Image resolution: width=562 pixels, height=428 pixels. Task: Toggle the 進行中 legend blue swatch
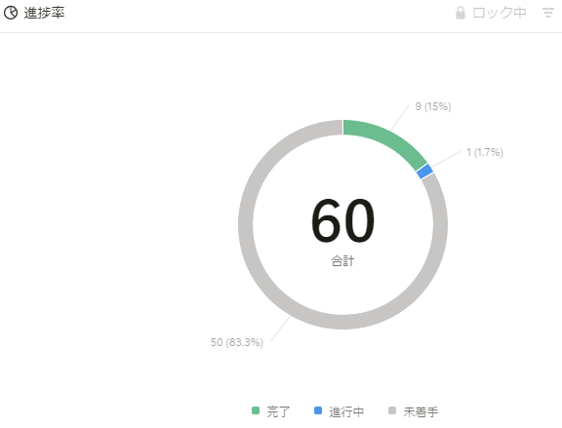tap(318, 410)
